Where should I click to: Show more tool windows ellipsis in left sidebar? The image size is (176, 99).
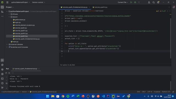[2, 16]
